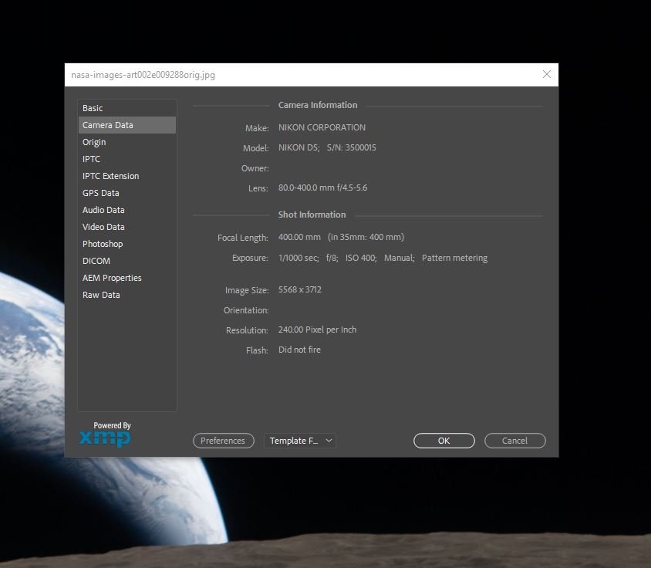Click the Owner field label

pyautogui.click(x=255, y=168)
